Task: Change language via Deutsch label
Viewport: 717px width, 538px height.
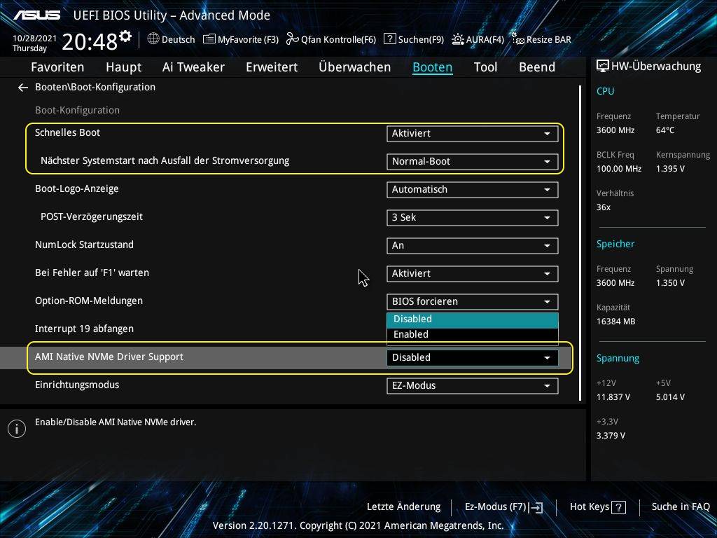Action: [179, 40]
